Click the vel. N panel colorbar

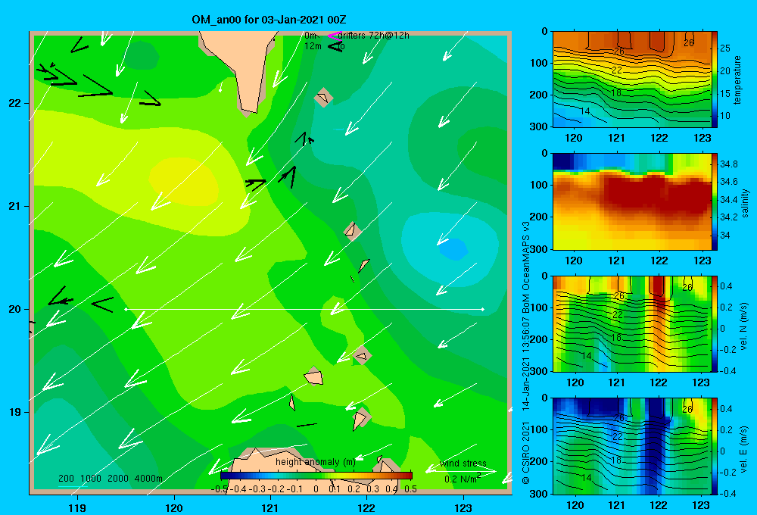pyautogui.click(x=715, y=324)
